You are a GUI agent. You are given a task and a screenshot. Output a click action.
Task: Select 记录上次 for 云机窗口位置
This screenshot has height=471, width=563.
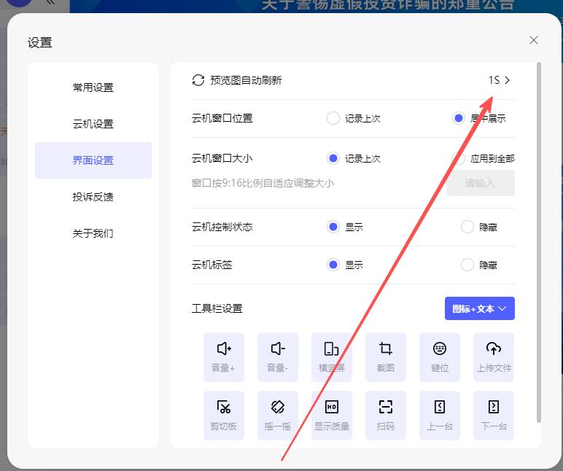333,118
